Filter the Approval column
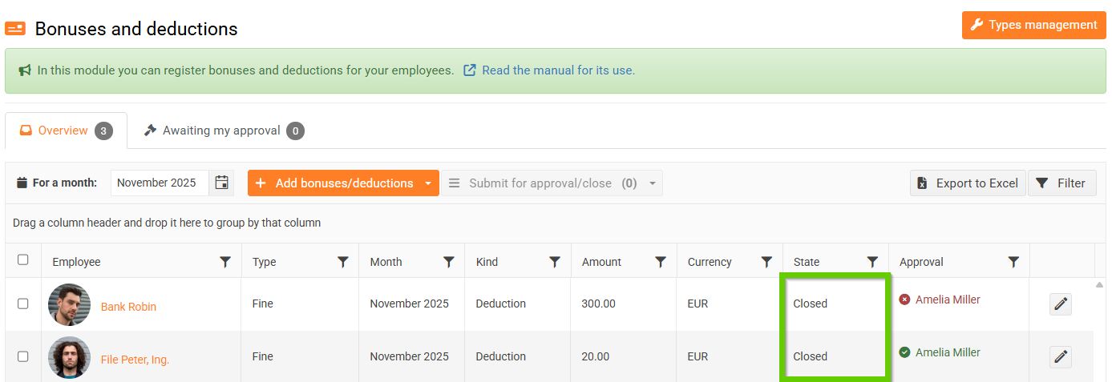 pyautogui.click(x=1013, y=262)
